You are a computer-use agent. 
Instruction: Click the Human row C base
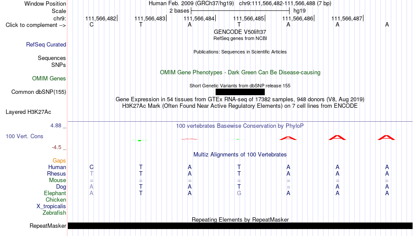tap(91, 167)
